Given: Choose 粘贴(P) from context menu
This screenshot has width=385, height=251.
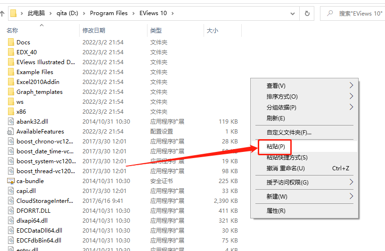Looking at the screenshot, I should click(x=304, y=147).
